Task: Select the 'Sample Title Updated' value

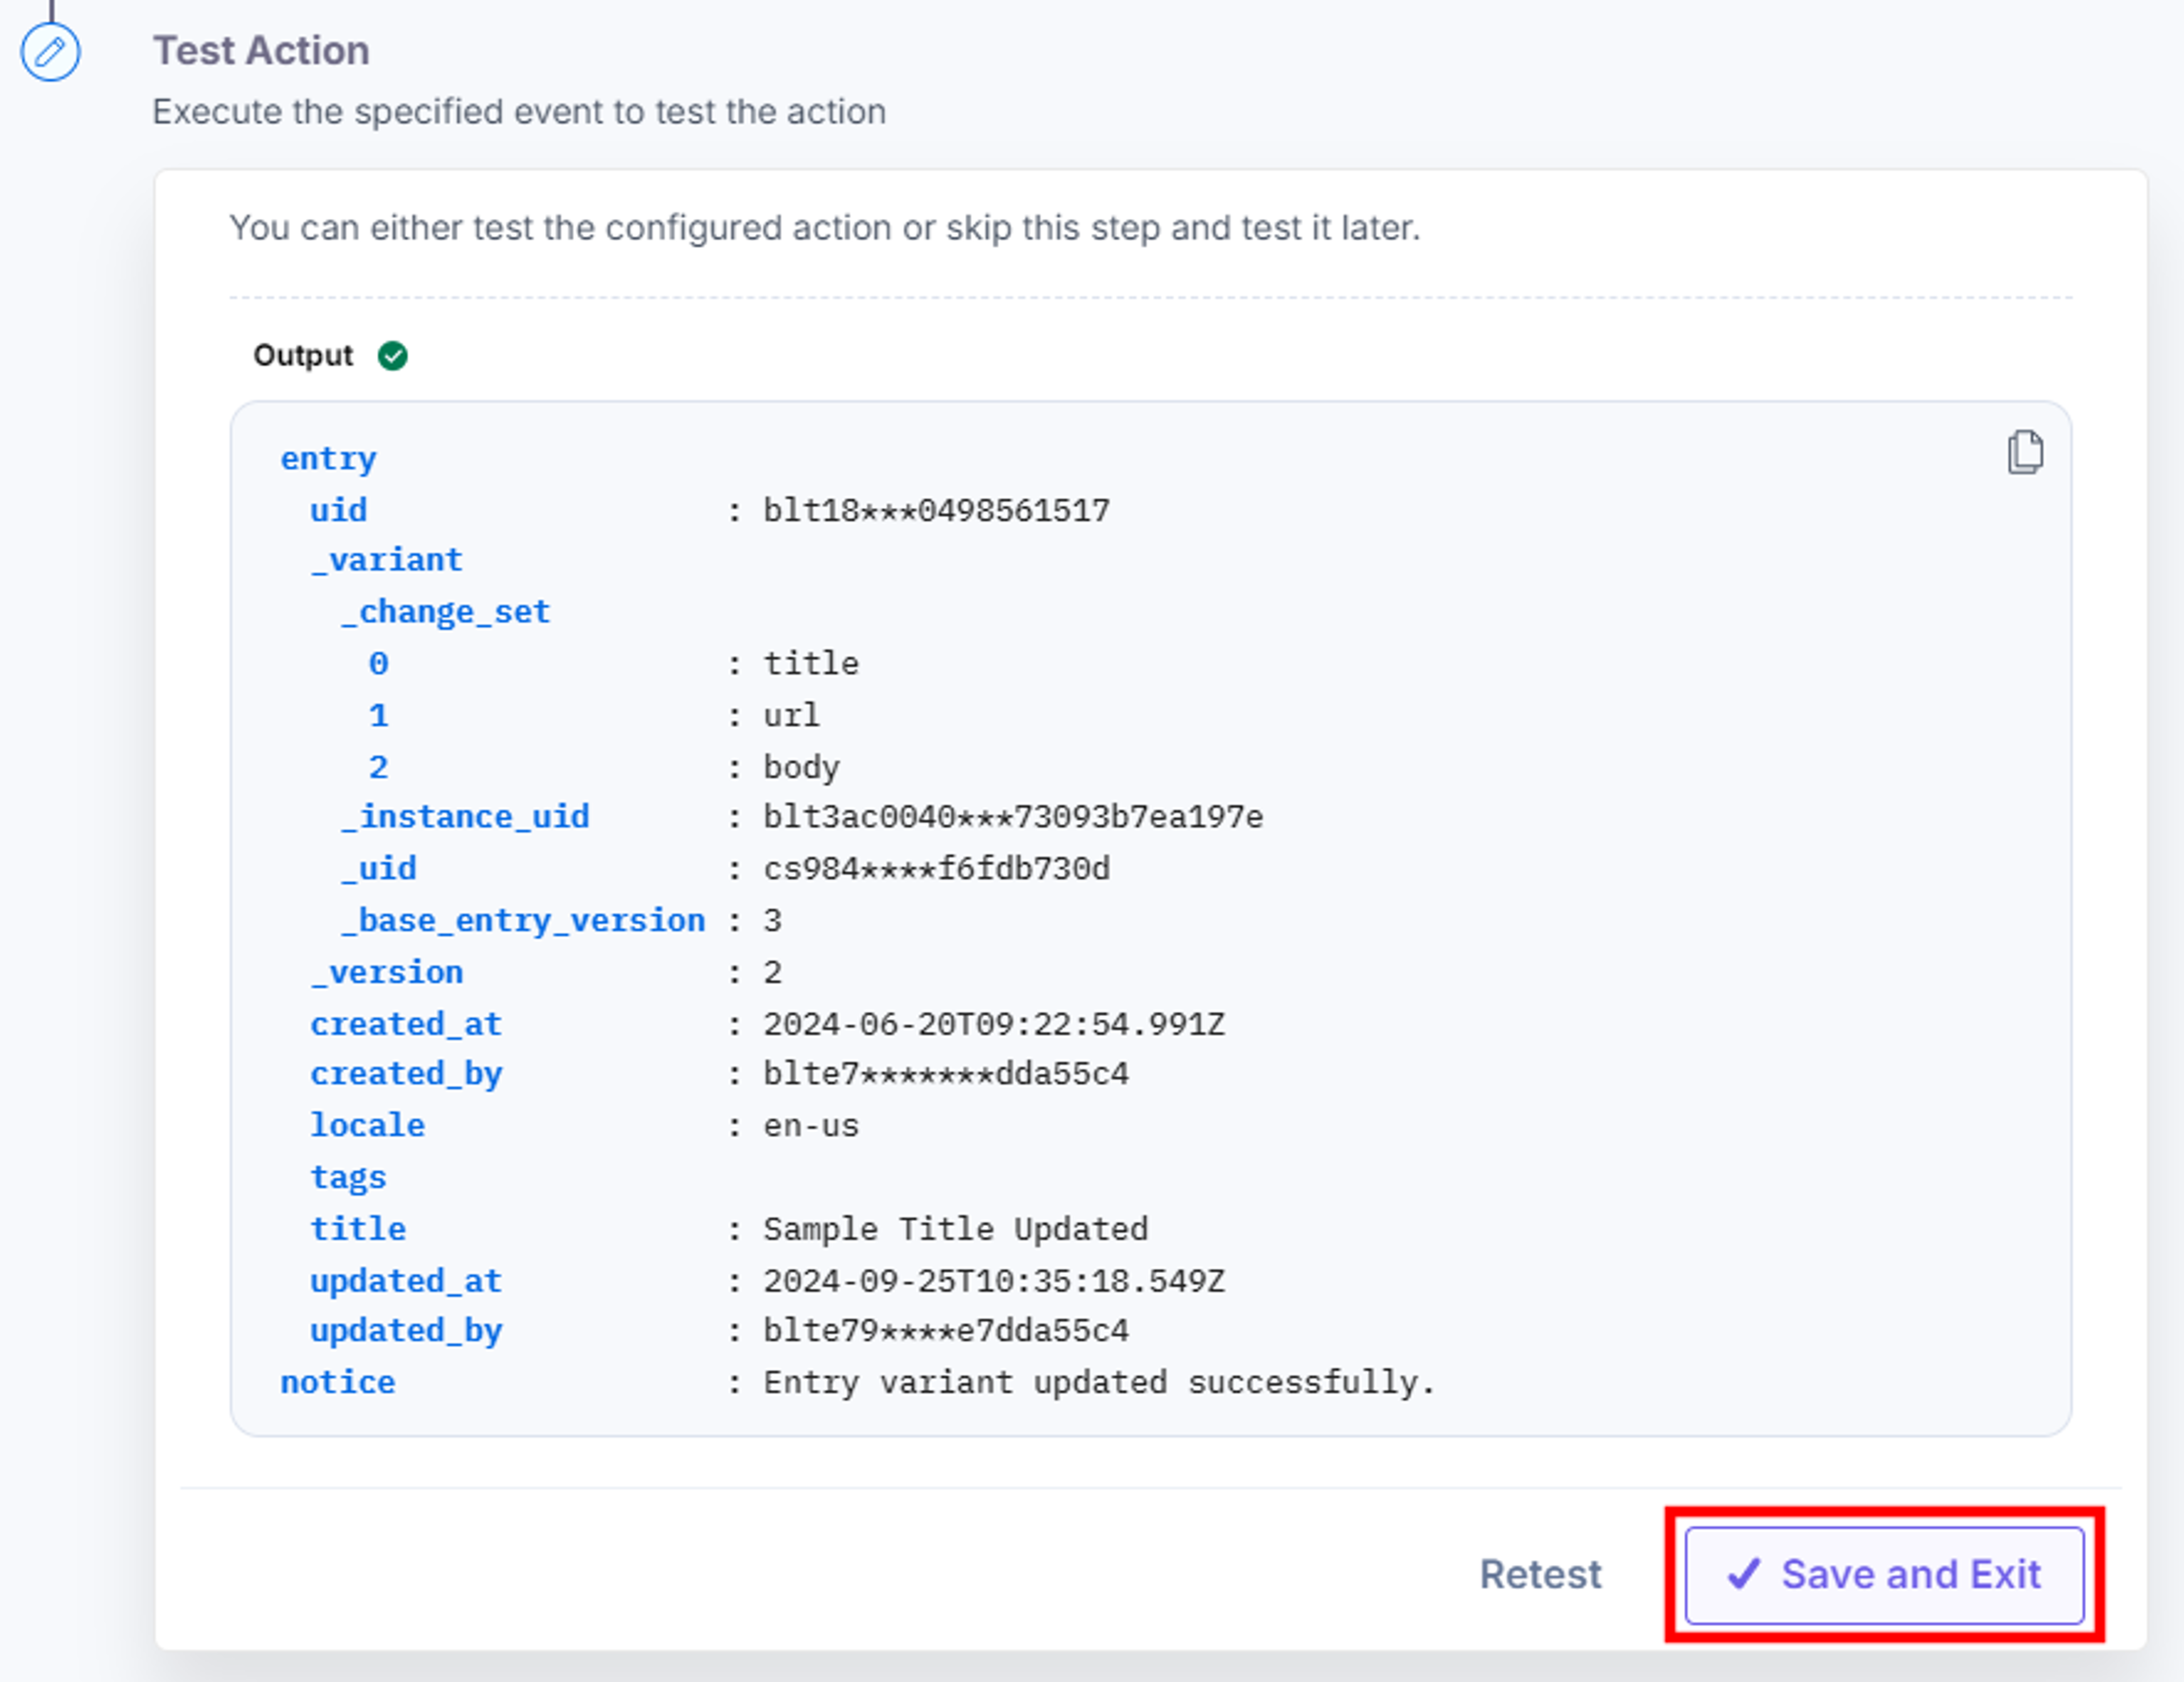Action: coord(955,1229)
